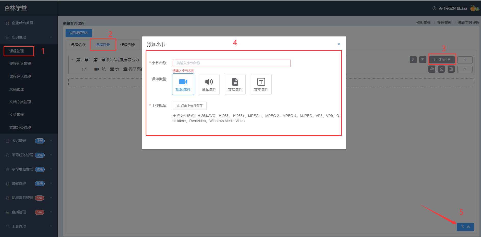Delete the first chapter with trash icon

423,60
